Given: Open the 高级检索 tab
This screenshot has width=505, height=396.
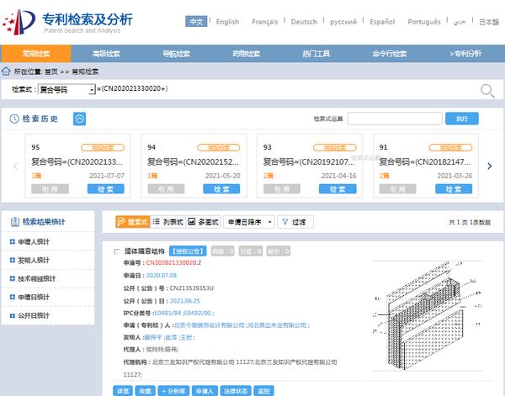Looking at the screenshot, I should [106, 53].
